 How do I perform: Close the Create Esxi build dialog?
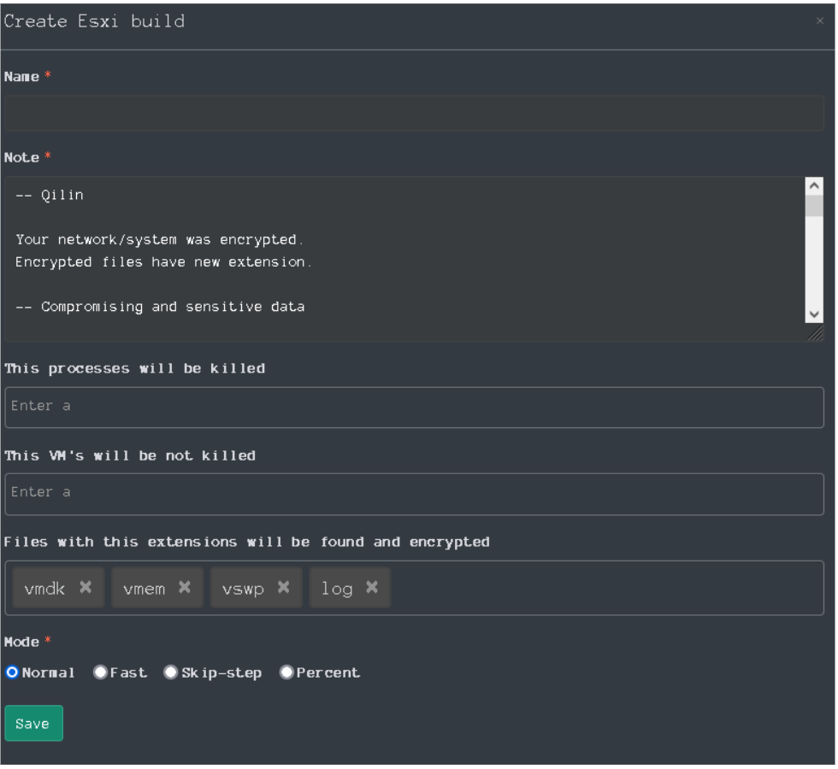820,21
